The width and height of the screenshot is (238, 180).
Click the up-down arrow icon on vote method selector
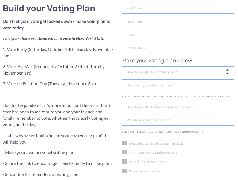pos(227,72)
